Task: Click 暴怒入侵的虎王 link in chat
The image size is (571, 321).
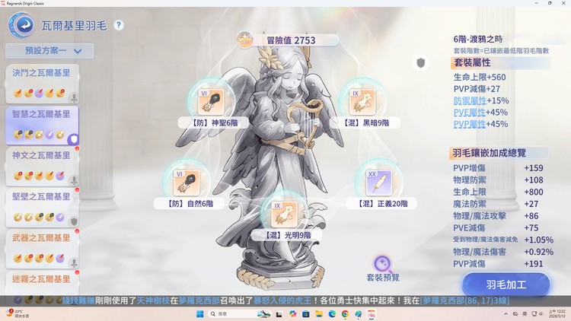Action: (x=282, y=300)
